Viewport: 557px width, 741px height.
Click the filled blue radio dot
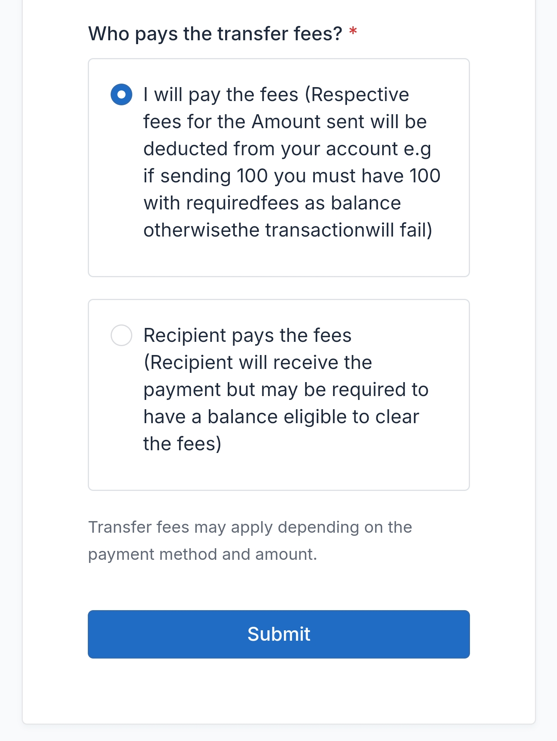click(121, 94)
